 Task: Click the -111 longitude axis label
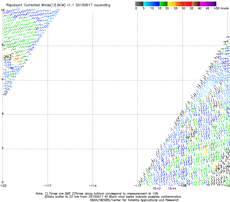point(138,186)
